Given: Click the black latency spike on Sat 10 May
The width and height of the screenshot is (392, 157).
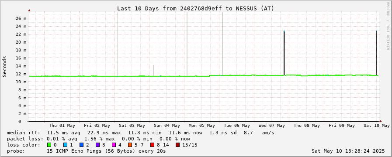Looking at the screenshot, I should 377,53.
